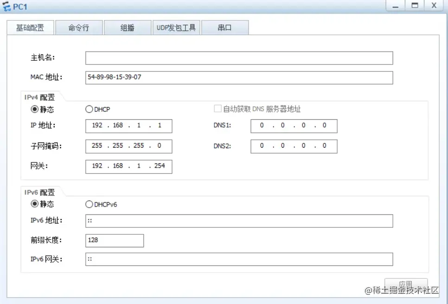
Task: Click the IPv6 网关 input field
Action: click(239, 259)
